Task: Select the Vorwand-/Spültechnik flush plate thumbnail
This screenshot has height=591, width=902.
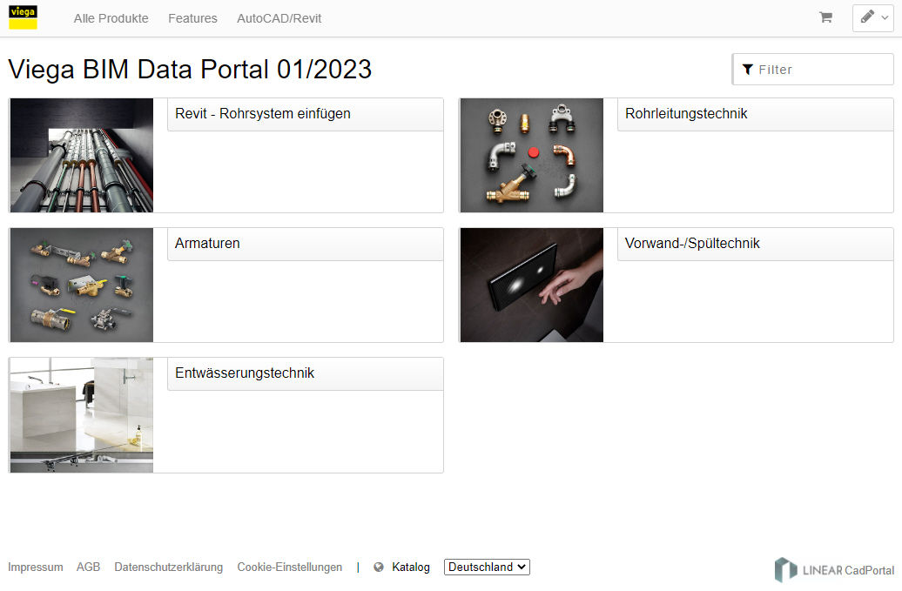Action: pyautogui.click(x=531, y=285)
